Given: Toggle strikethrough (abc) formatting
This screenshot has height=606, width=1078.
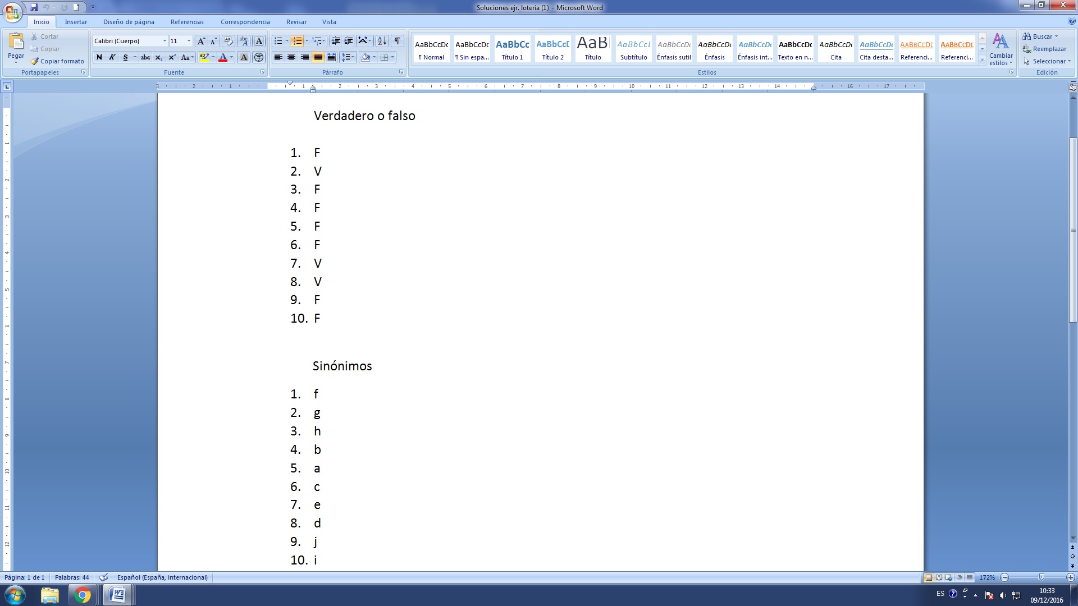Looking at the screenshot, I should (145, 57).
